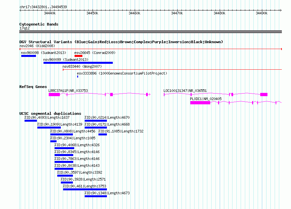The height and width of the screenshot is (209, 291).
Task: Select duplication %ID:90.2304 Length:1085
Action: [x=53, y=141]
